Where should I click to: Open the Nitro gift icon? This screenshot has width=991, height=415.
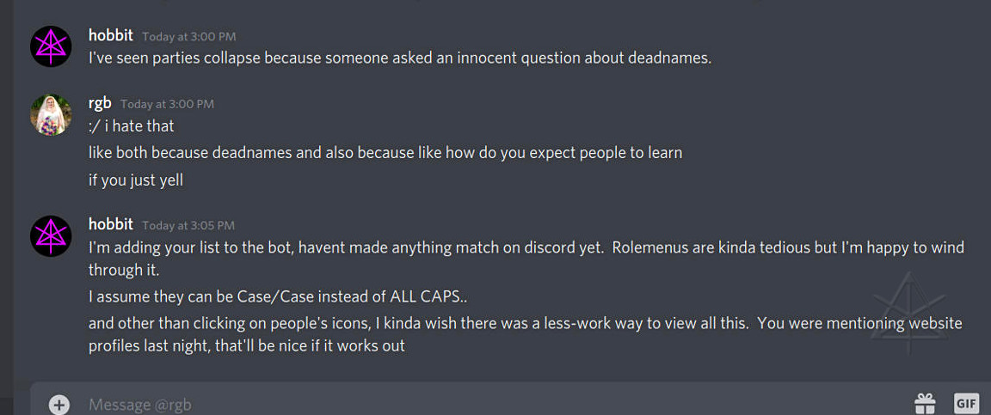pos(925,403)
